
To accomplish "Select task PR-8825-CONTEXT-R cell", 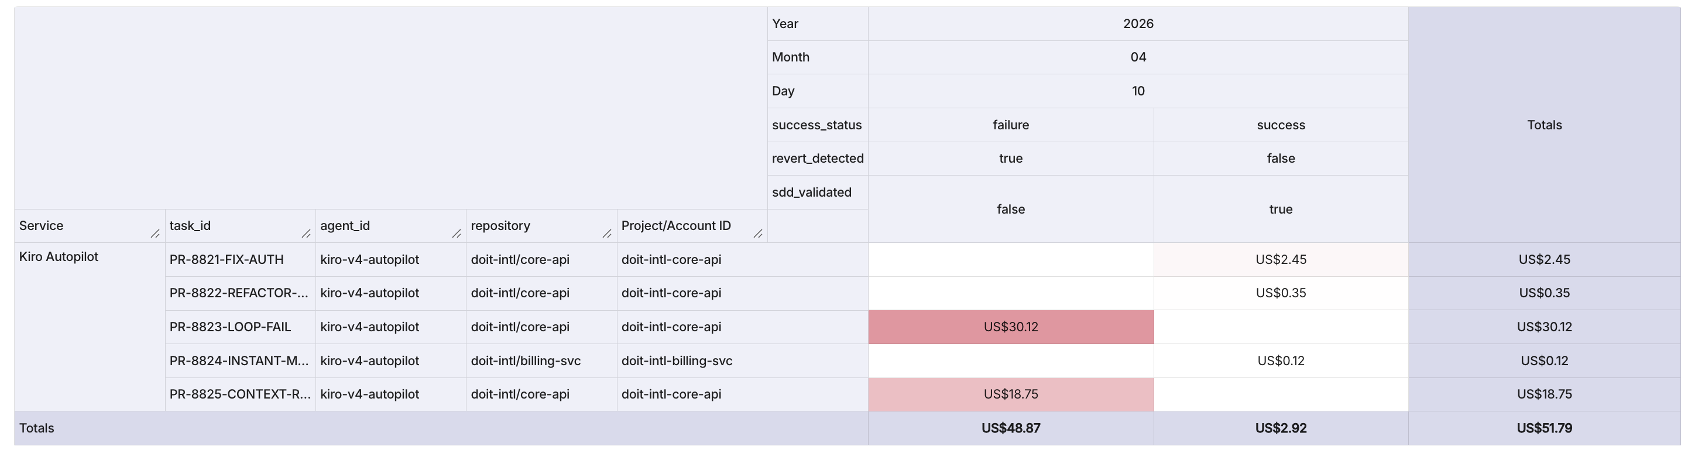I will [241, 394].
